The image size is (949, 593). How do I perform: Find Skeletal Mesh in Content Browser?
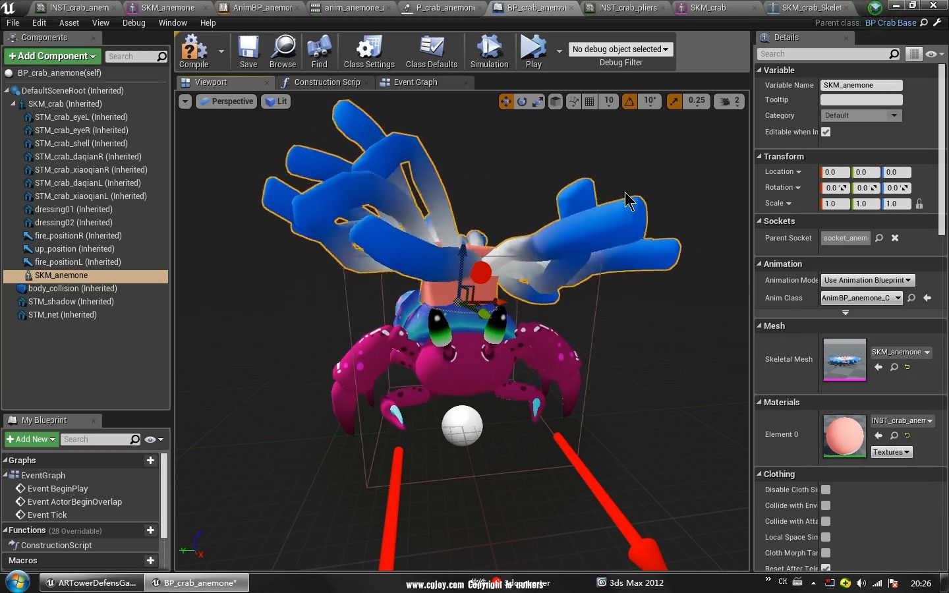[894, 367]
